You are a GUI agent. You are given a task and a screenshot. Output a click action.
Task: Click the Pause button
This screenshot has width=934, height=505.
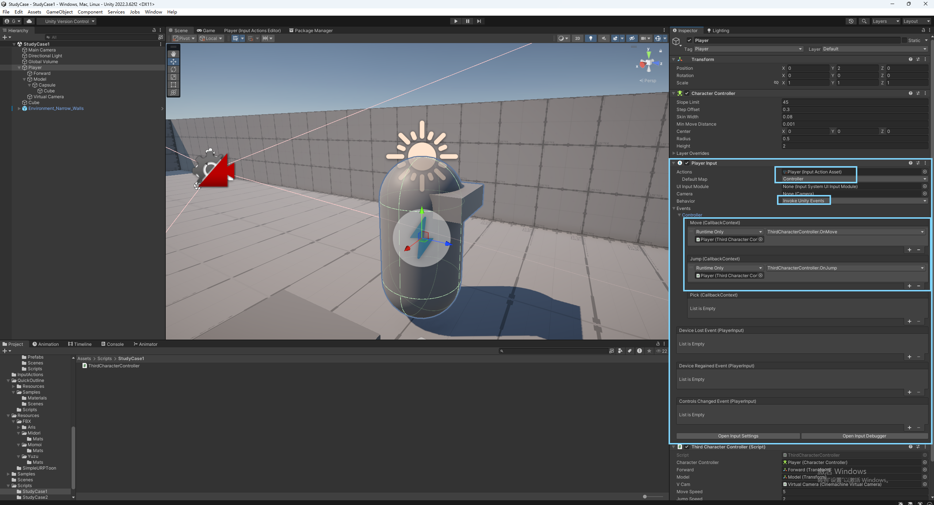(x=467, y=21)
